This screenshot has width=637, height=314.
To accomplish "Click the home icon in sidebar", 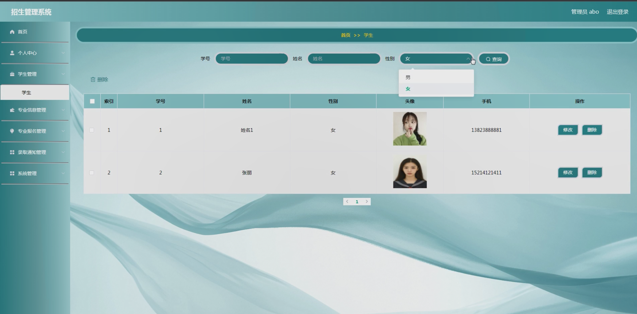I will 12,32.
